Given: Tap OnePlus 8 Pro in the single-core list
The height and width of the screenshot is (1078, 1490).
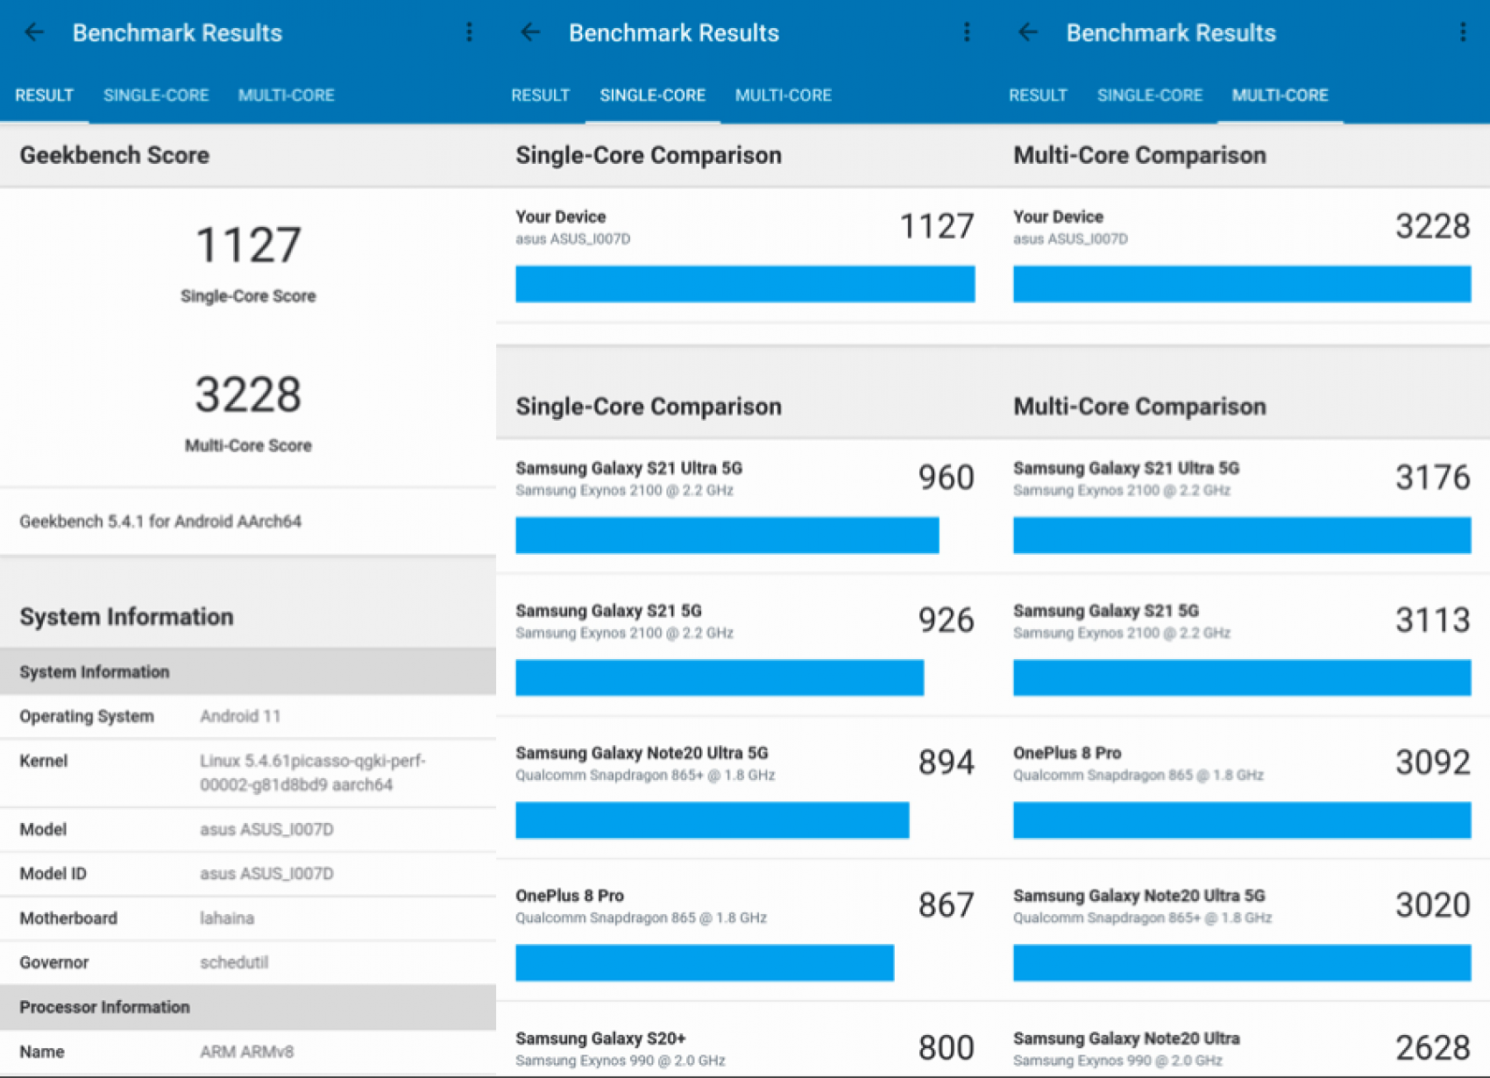Looking at the screenshot, I should (570, 896).
